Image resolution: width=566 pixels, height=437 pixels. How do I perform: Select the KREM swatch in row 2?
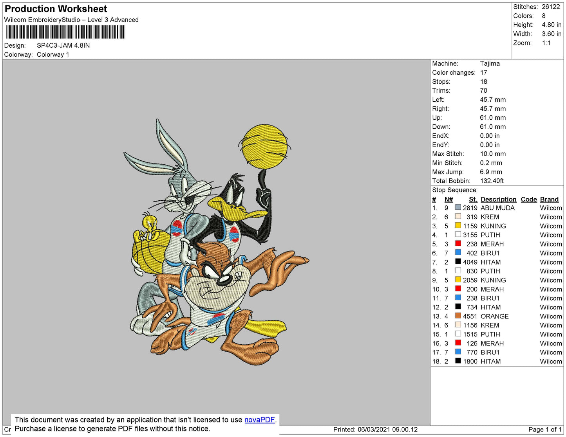click(x=458, y=216)
